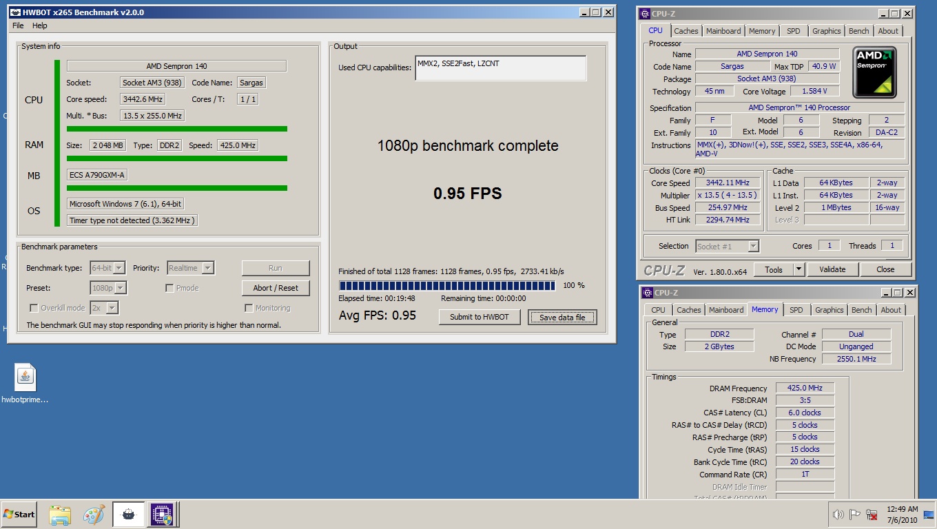Click the lower CPU-Z Memory window title icon

(x=647, y=292)
